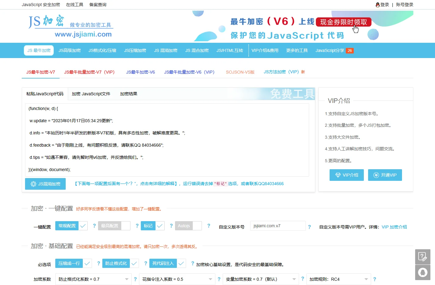The width and height of the screenshot is (435, 285).
Task: Click the question mark next to 标记
Action: coord(171,226)
